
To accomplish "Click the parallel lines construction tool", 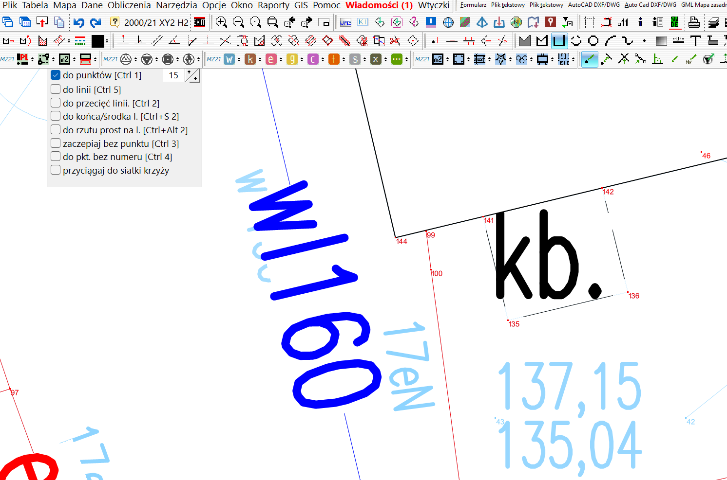I will [157, 41].
